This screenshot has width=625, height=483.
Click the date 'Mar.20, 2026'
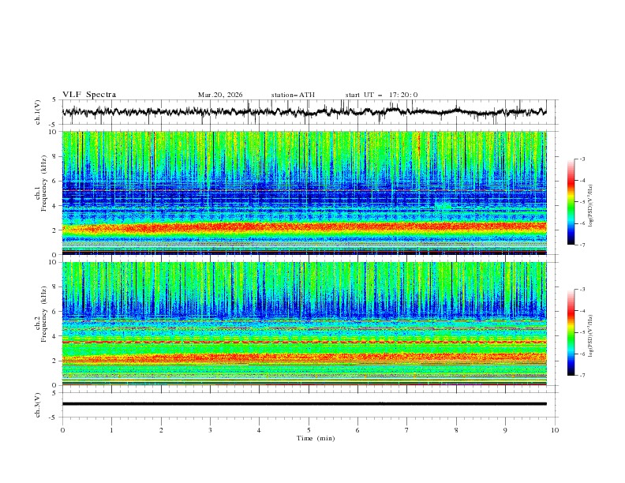pyautogui.click(x=220, y=95)
